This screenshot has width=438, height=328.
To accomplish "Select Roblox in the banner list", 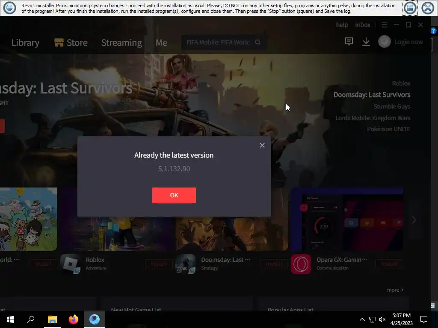I will [x=401, y=83].
